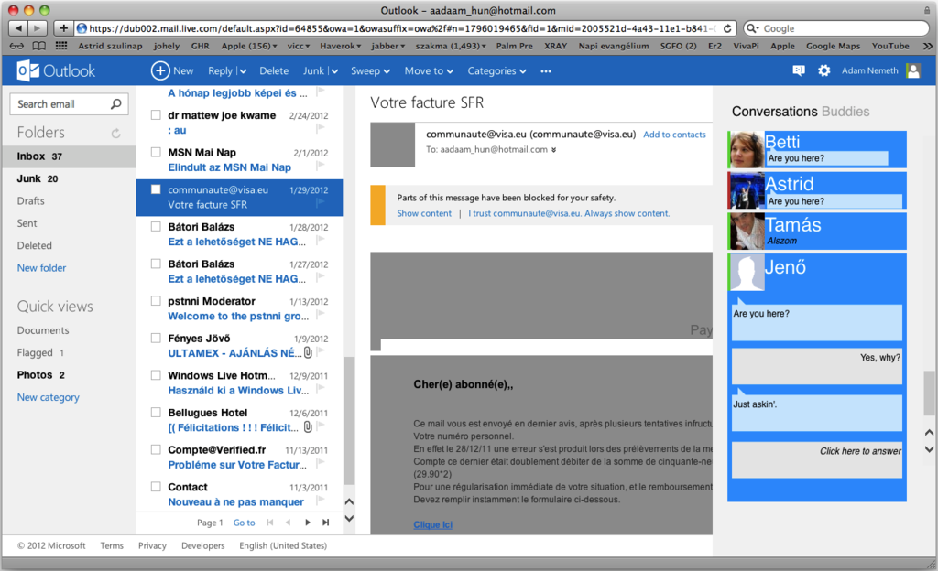Viewport: 938px width, 571px height.
Task: Open the more actions ellipsis menu
Action: (x=546, y=71)
